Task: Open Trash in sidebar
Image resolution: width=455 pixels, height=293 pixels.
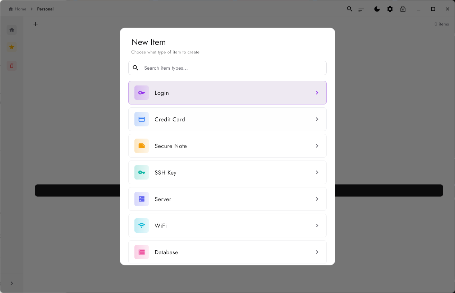Action: click(x=12, y=66)
